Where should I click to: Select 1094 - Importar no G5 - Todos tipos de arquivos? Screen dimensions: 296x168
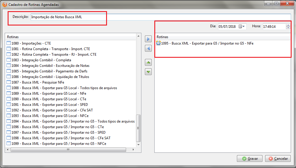pyautogui.click(x=73, y=121)
